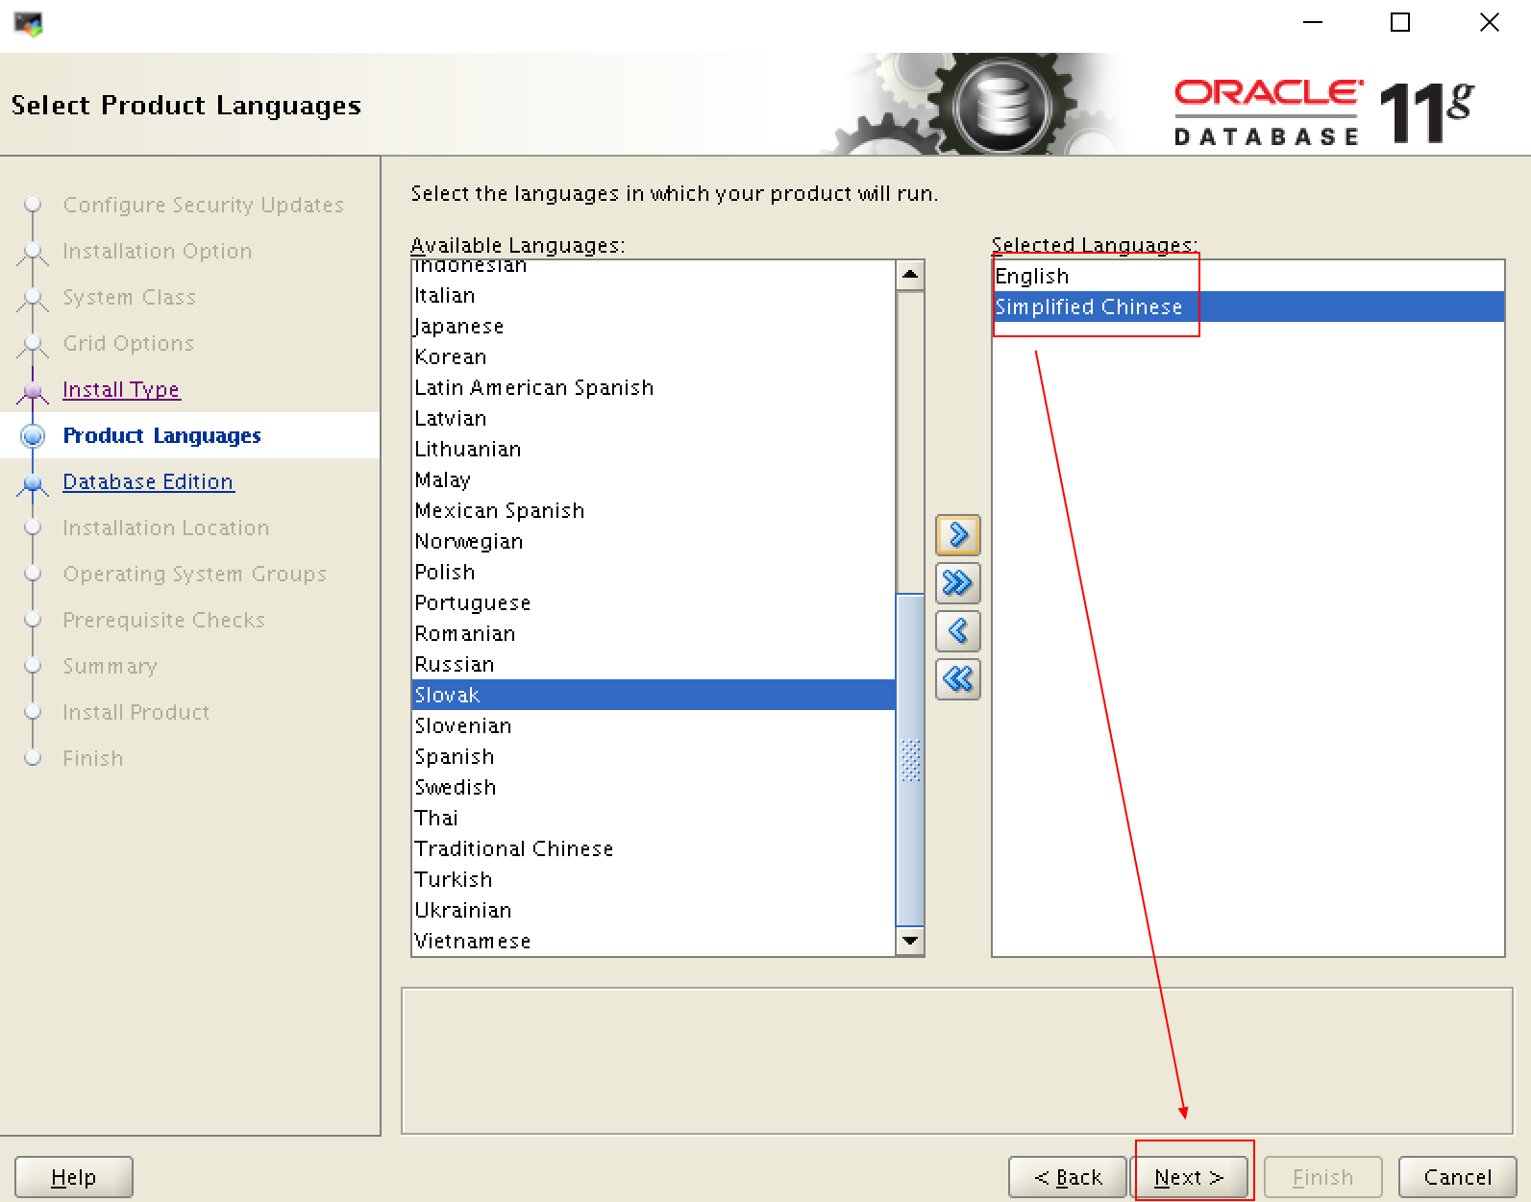Click the add all languages double arrow
Screen dimensions: 1531x1202
[957, 583]
